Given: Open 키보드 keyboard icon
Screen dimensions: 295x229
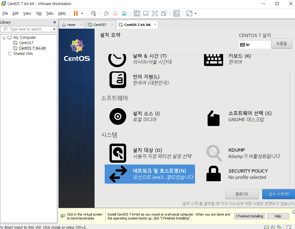Looking at the screenshot, I should coord(214,60).
